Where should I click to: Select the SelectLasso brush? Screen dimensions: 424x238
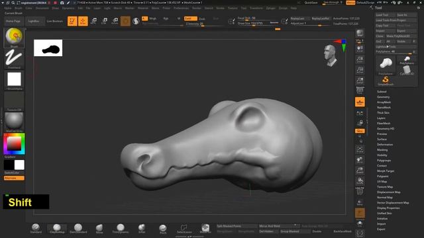point(184,229)
